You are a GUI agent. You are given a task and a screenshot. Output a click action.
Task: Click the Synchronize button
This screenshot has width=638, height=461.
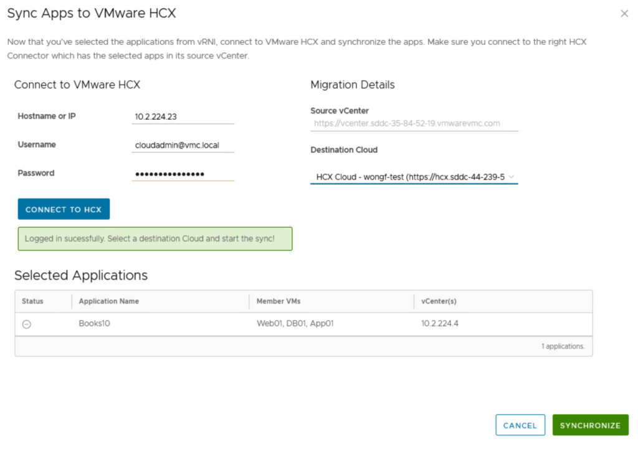[590, 425]
